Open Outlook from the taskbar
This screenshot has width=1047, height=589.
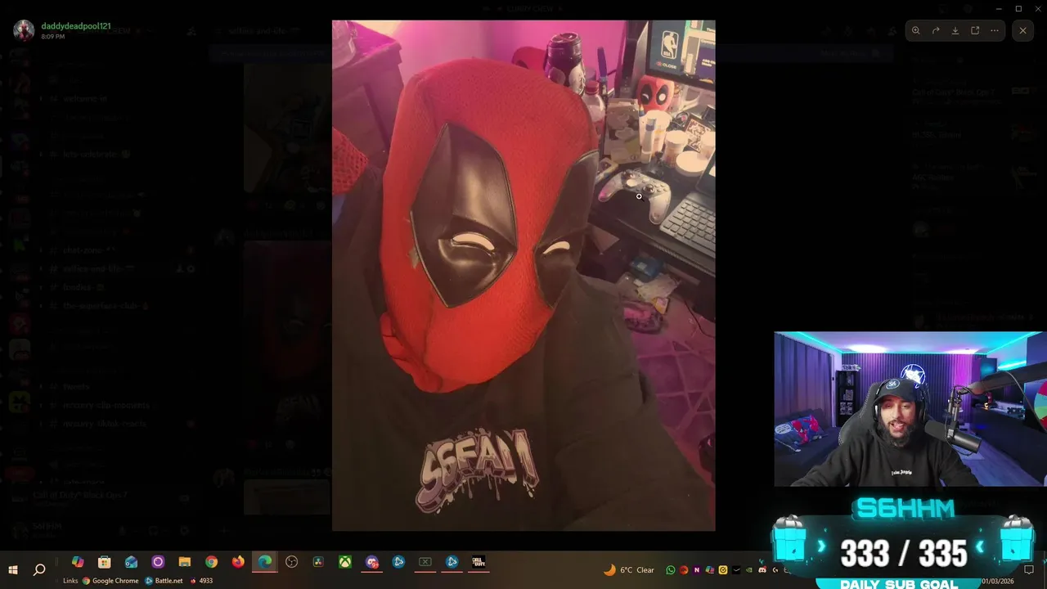(131, 562)
